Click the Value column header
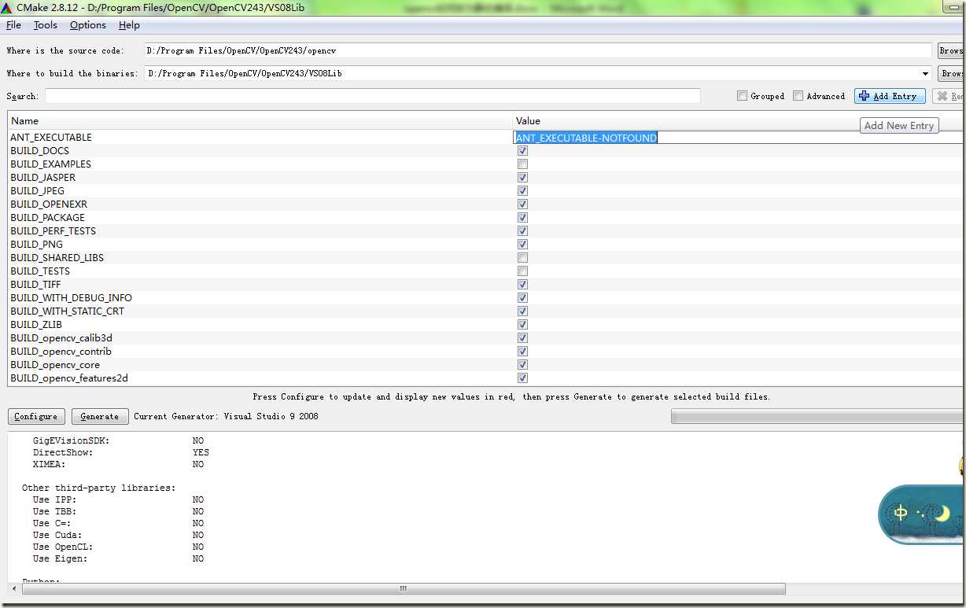Screen dimensions: 966x608 [x=738, y=121]
